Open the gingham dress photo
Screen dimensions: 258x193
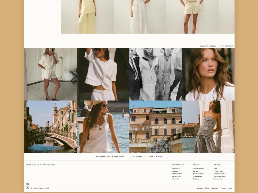pos(208,127)
